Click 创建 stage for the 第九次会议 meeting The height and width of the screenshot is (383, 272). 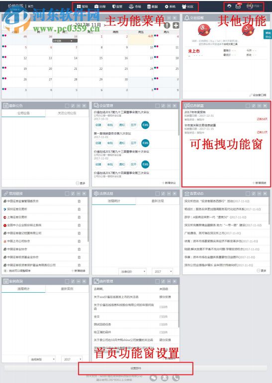[x=98, y=125]
